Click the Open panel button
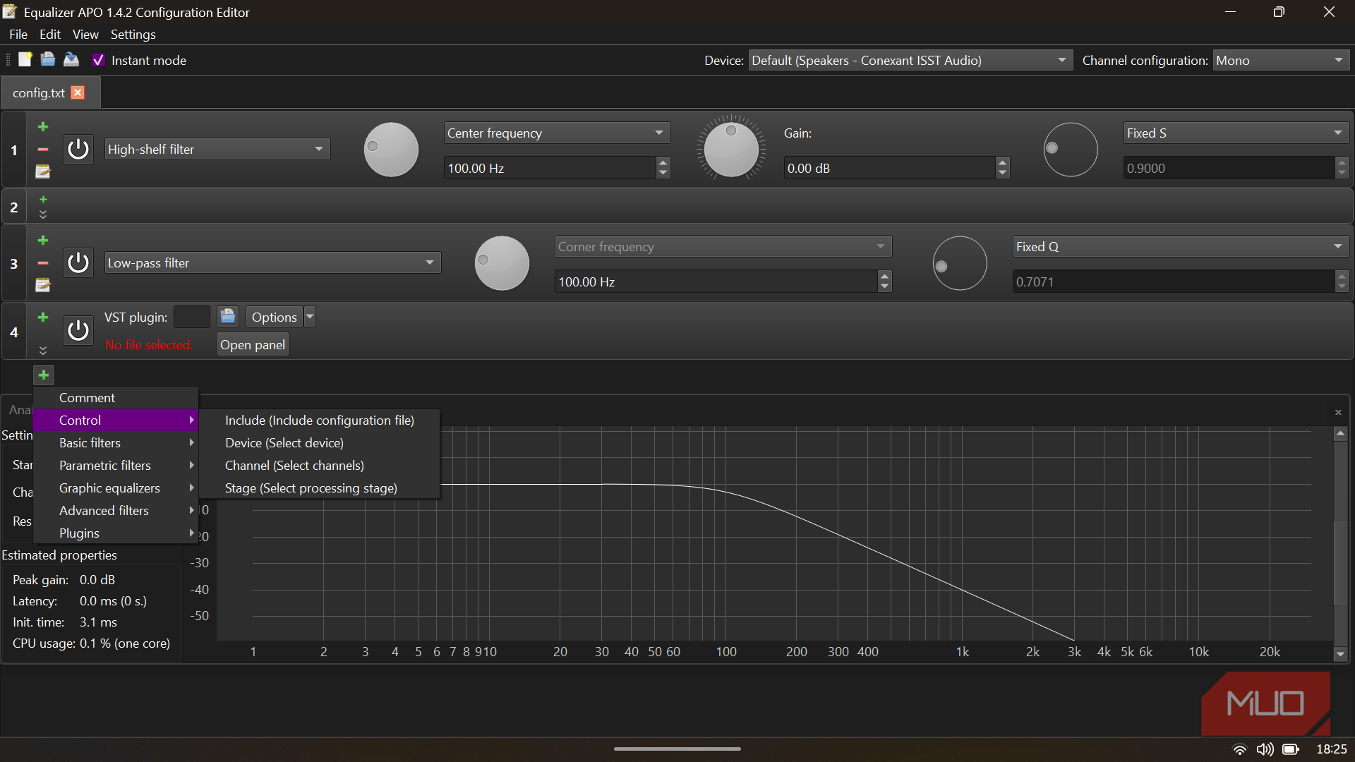Viewport: 1355px width, 762px height. pyautogui.click(x=253, y=345)
